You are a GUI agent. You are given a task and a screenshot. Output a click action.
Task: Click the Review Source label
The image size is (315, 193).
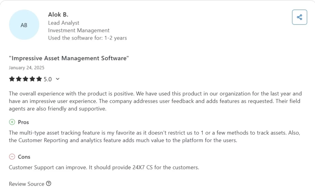pos(26,184)
